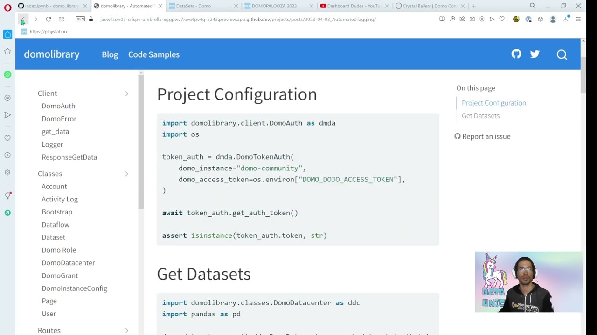The image size is (597, 335).
Task: Click the address bar URL
Action: (238, 20)
